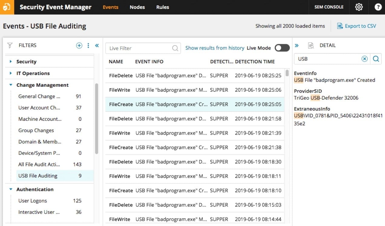Collapse the Filters panel with double chevron
This screenshot has width=385, height=226.
click(x=97, y=45)
